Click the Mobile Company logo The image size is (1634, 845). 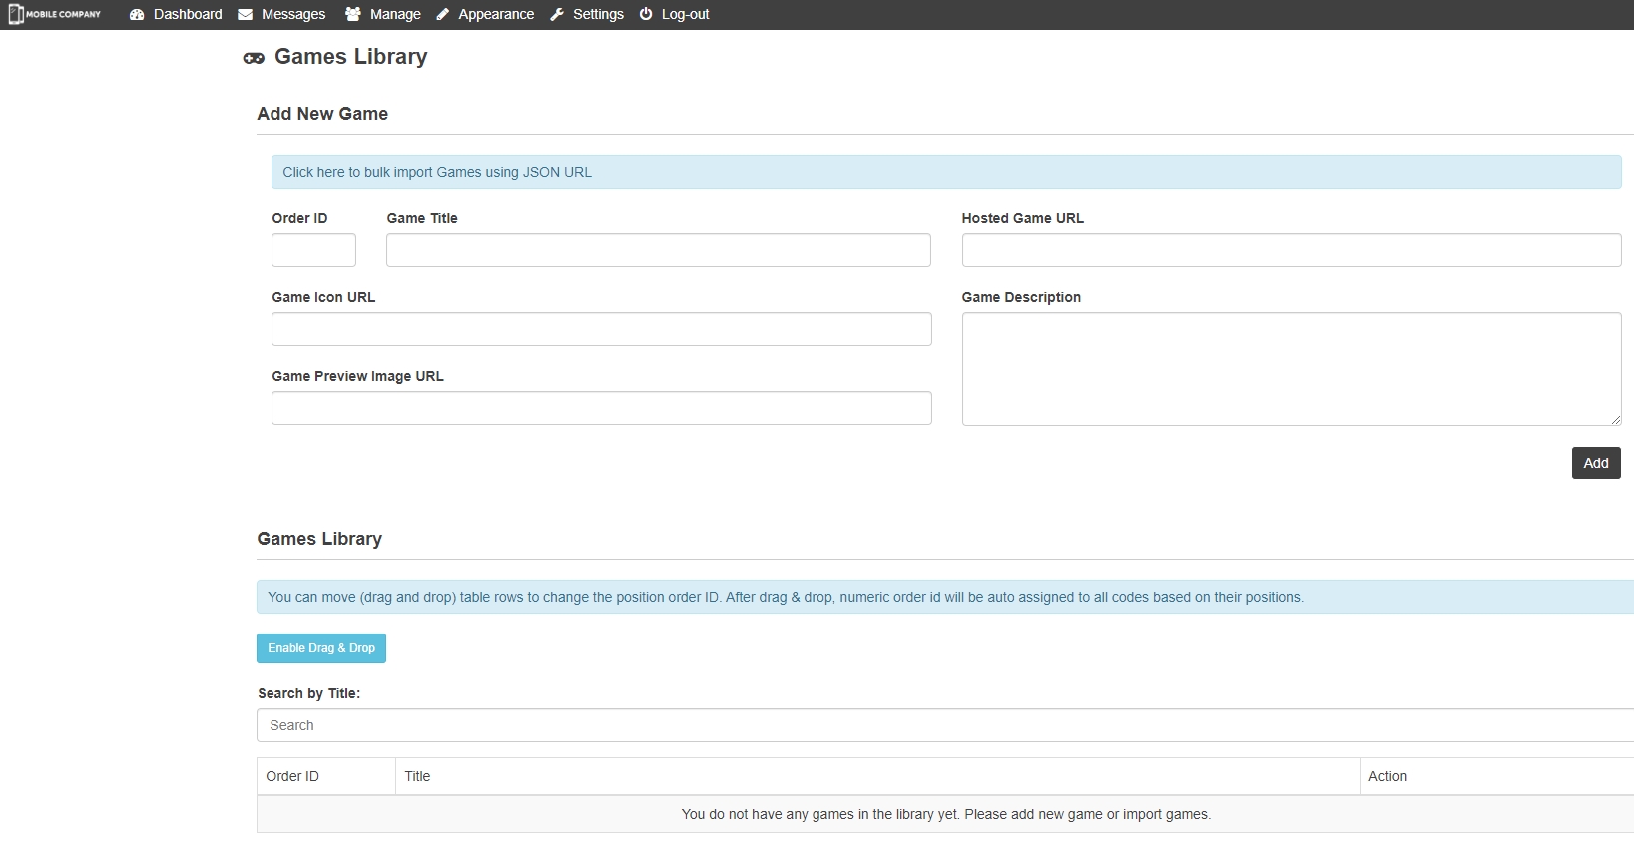pos(55,14)
